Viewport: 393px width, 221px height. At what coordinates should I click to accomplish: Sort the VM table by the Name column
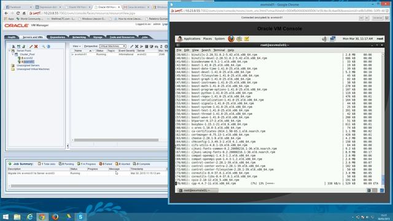point(78,50)
